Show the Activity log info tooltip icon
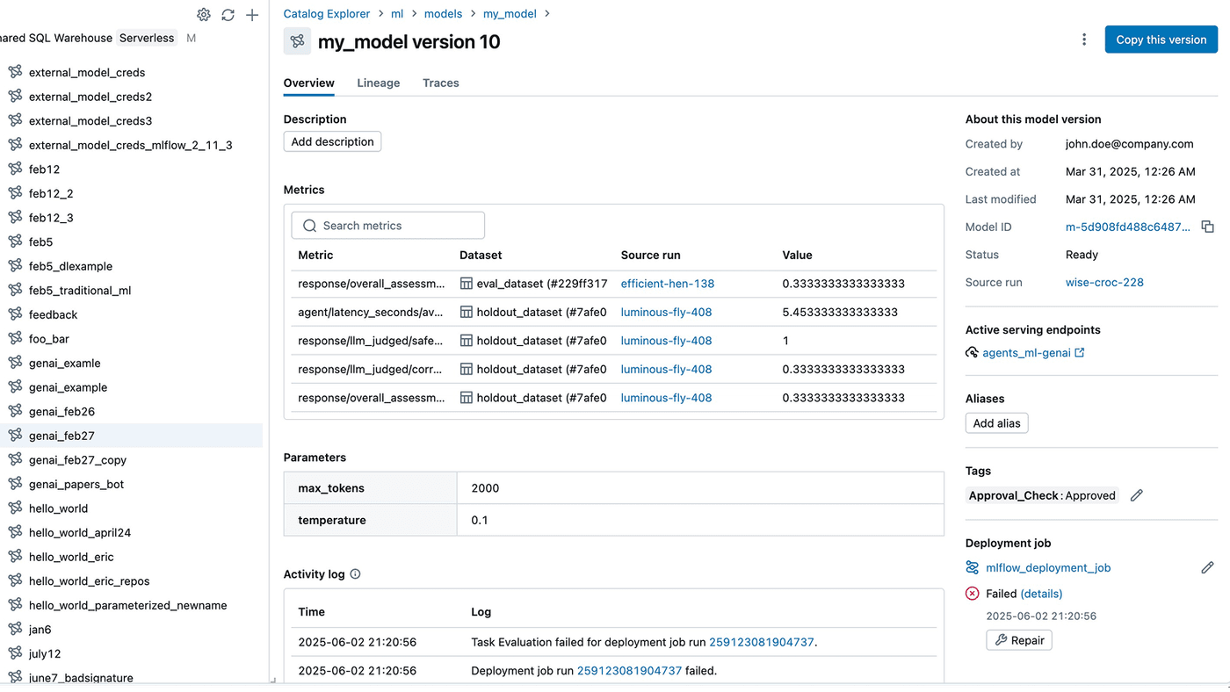 (355, 573)
